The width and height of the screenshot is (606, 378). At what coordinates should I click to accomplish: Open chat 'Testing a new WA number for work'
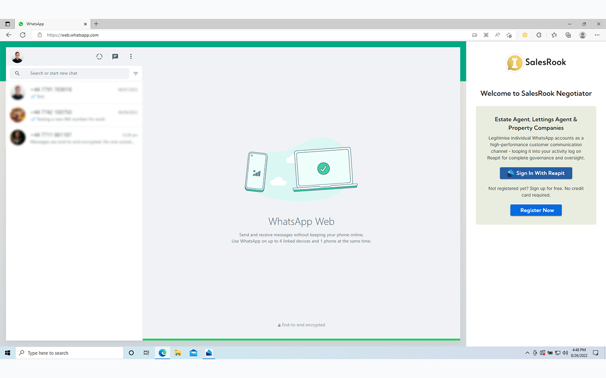click(74, 115)
